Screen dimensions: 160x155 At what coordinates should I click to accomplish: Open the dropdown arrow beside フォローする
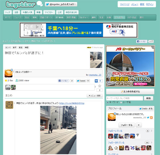tap(139, 125)
